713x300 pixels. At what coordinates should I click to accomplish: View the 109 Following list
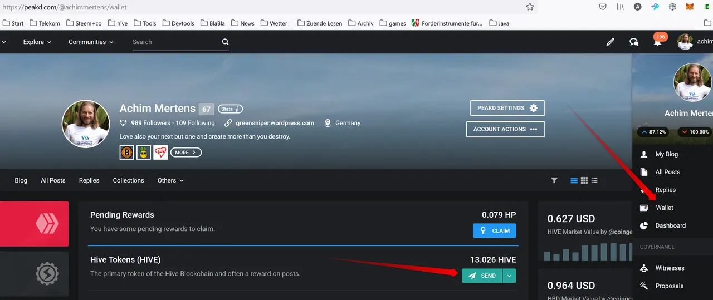pos(195,123)
